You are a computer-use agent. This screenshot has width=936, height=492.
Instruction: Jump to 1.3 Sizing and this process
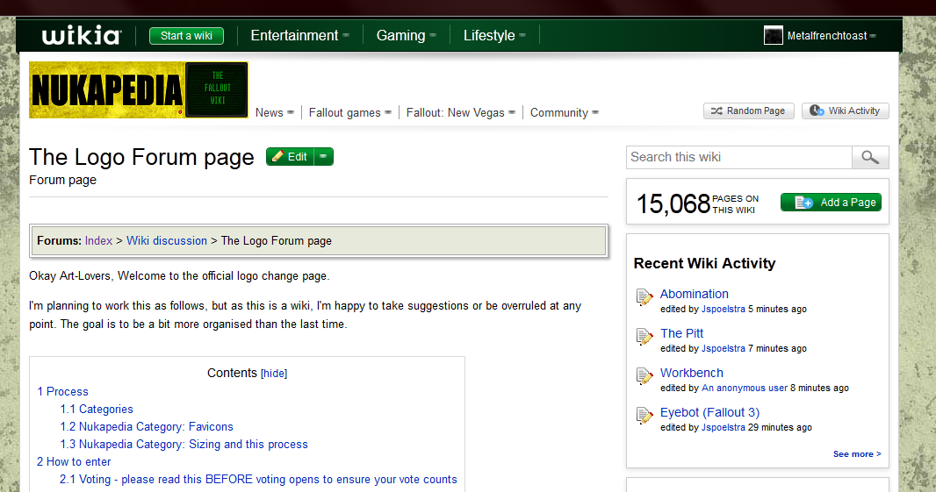184,445
